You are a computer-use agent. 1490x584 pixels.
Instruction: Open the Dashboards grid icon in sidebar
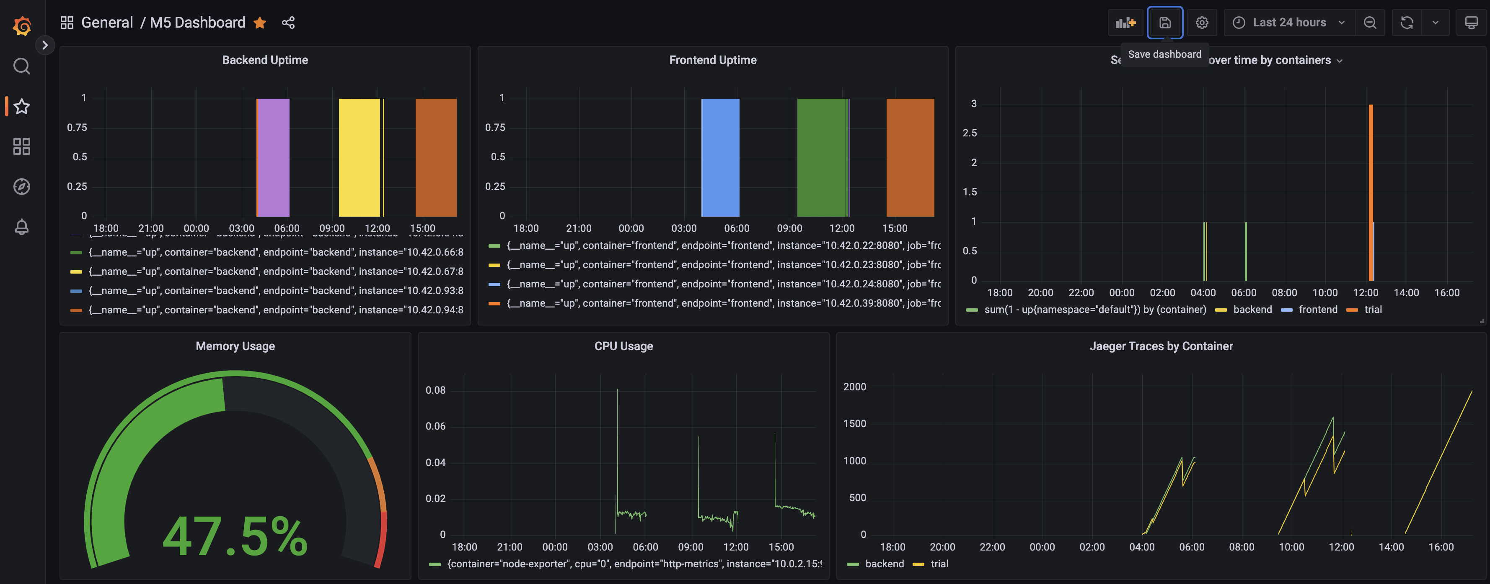coord(22,146)
